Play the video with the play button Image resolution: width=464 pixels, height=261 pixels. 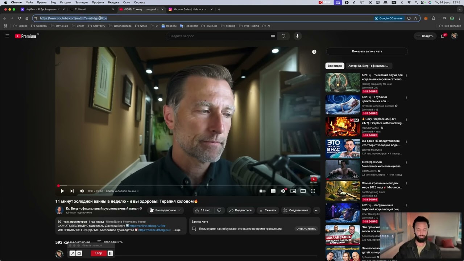62,191
